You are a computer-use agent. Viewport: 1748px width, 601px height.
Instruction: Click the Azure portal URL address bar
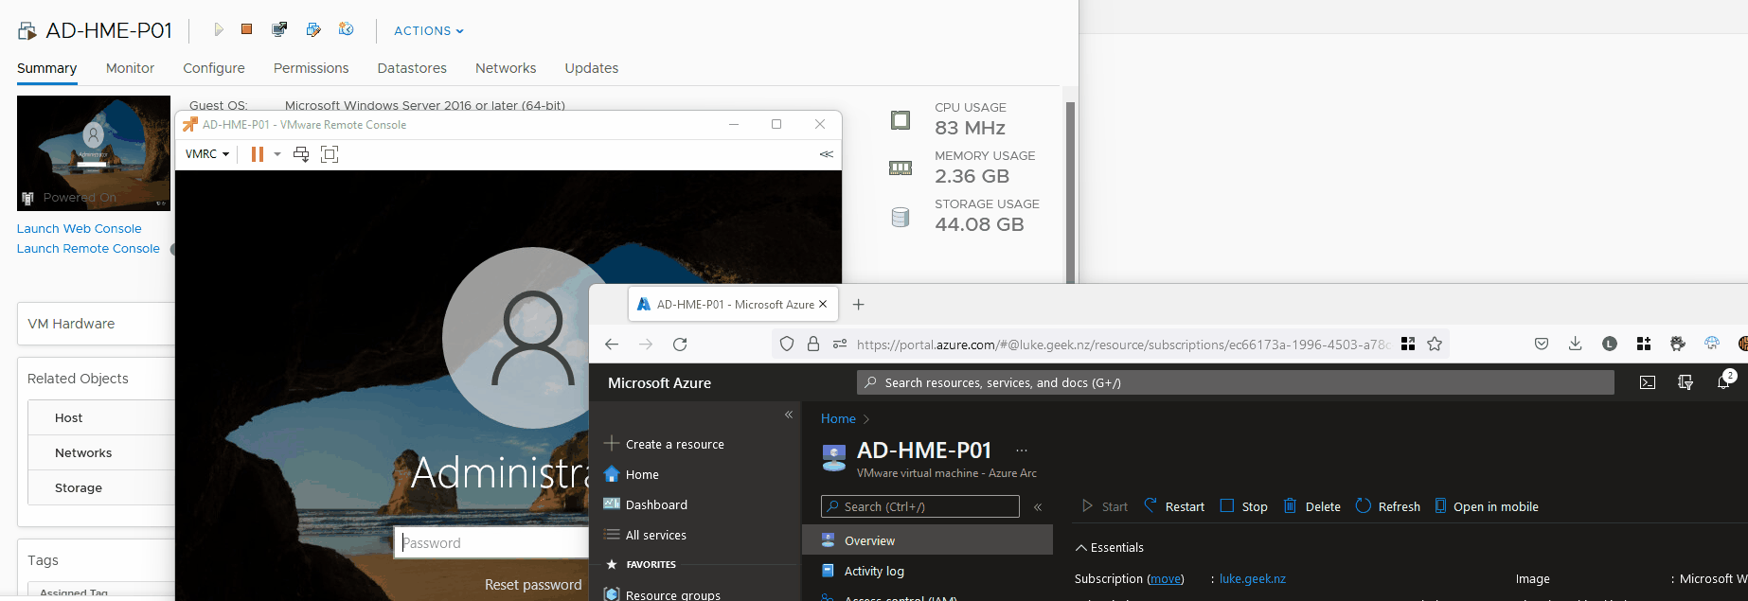(x=1122, y=345)
